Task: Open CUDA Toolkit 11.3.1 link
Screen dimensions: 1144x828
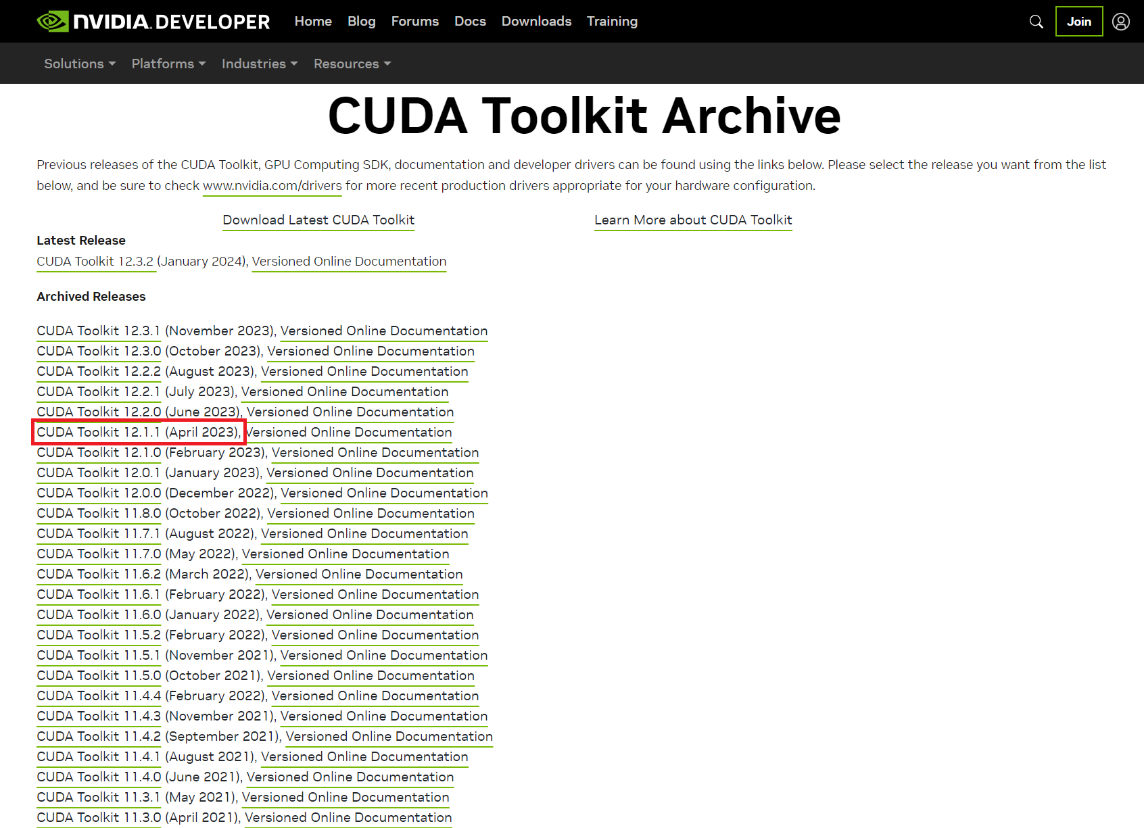Action: [99, 798]
